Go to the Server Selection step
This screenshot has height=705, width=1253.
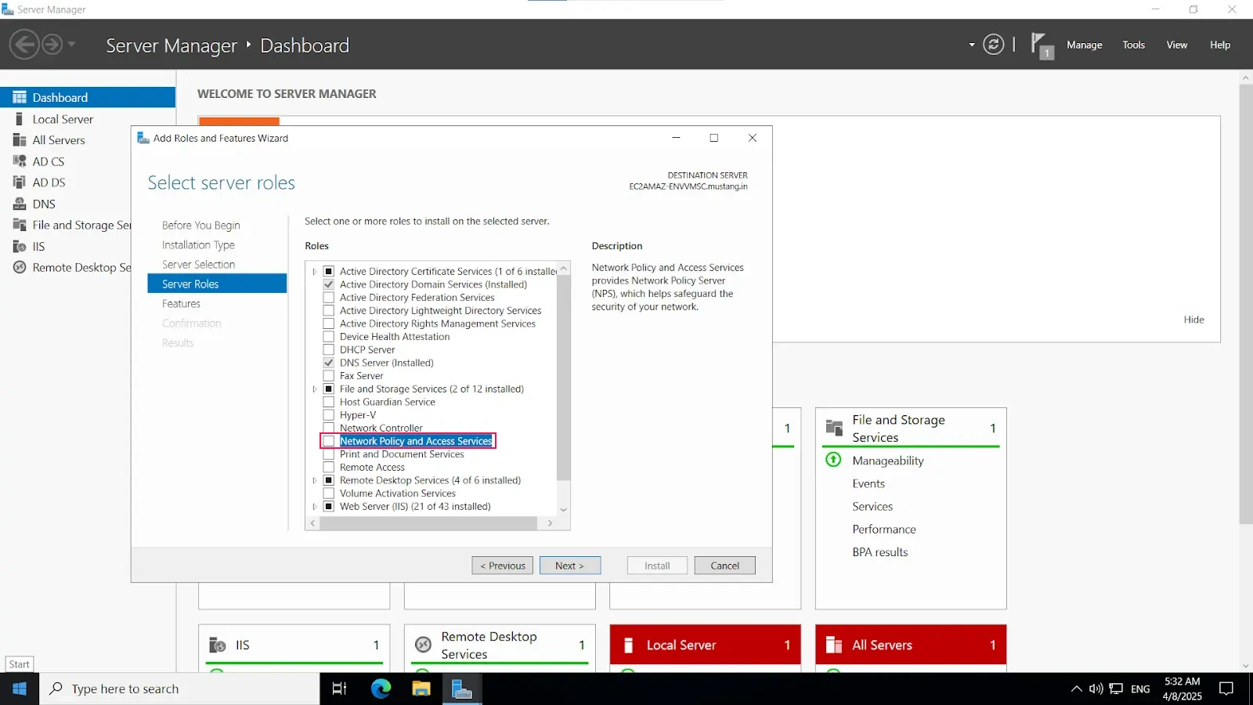click(198, 265)
